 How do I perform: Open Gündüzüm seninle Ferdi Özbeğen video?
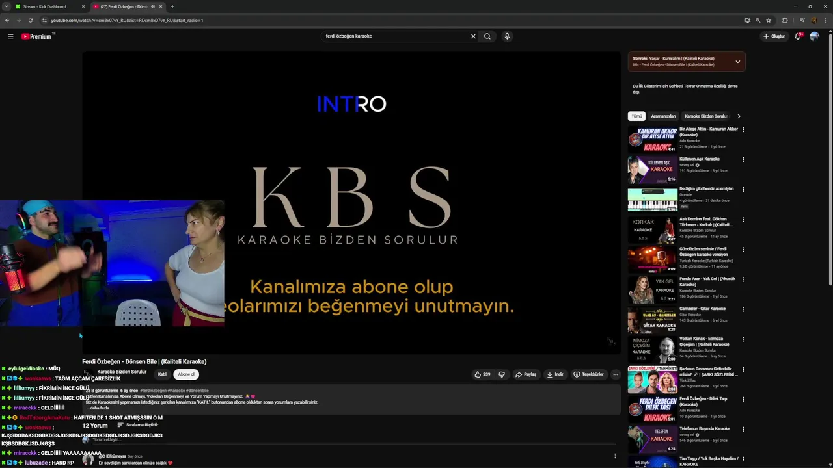click(x=652, y=259)
